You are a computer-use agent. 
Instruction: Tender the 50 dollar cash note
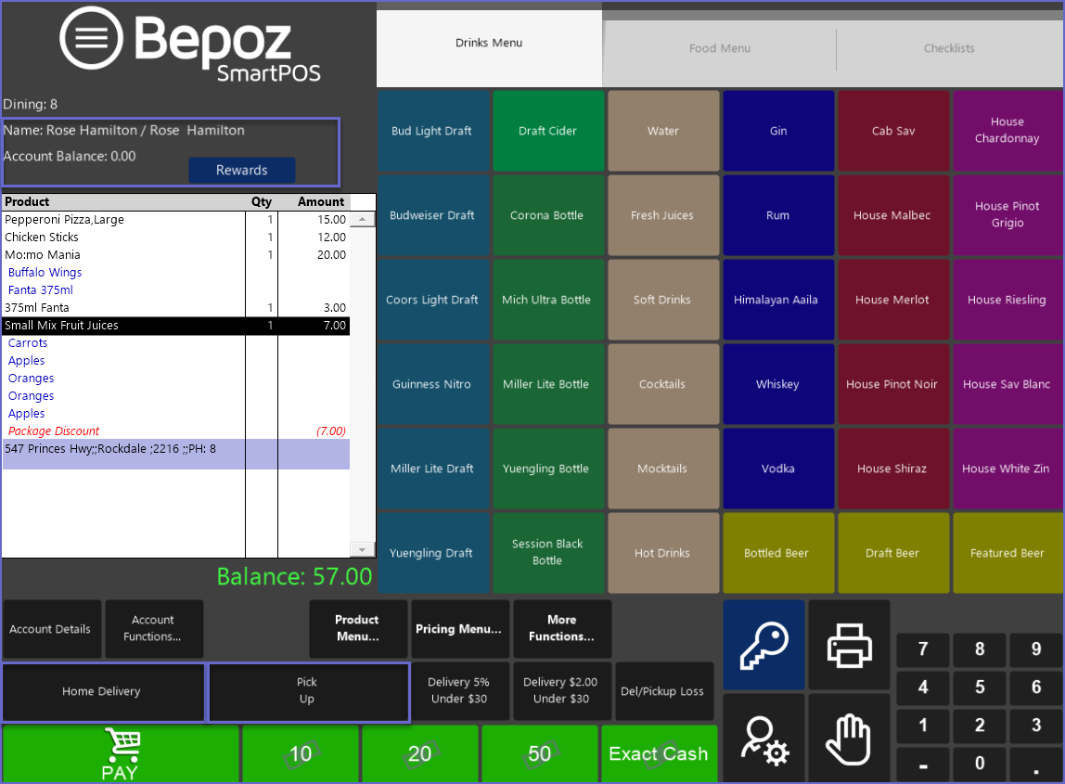click(539, 753)
